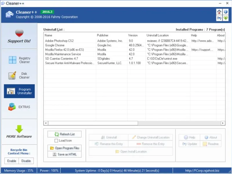Click the Uninstall Location column header
The image size is (232, 174).
168,35
